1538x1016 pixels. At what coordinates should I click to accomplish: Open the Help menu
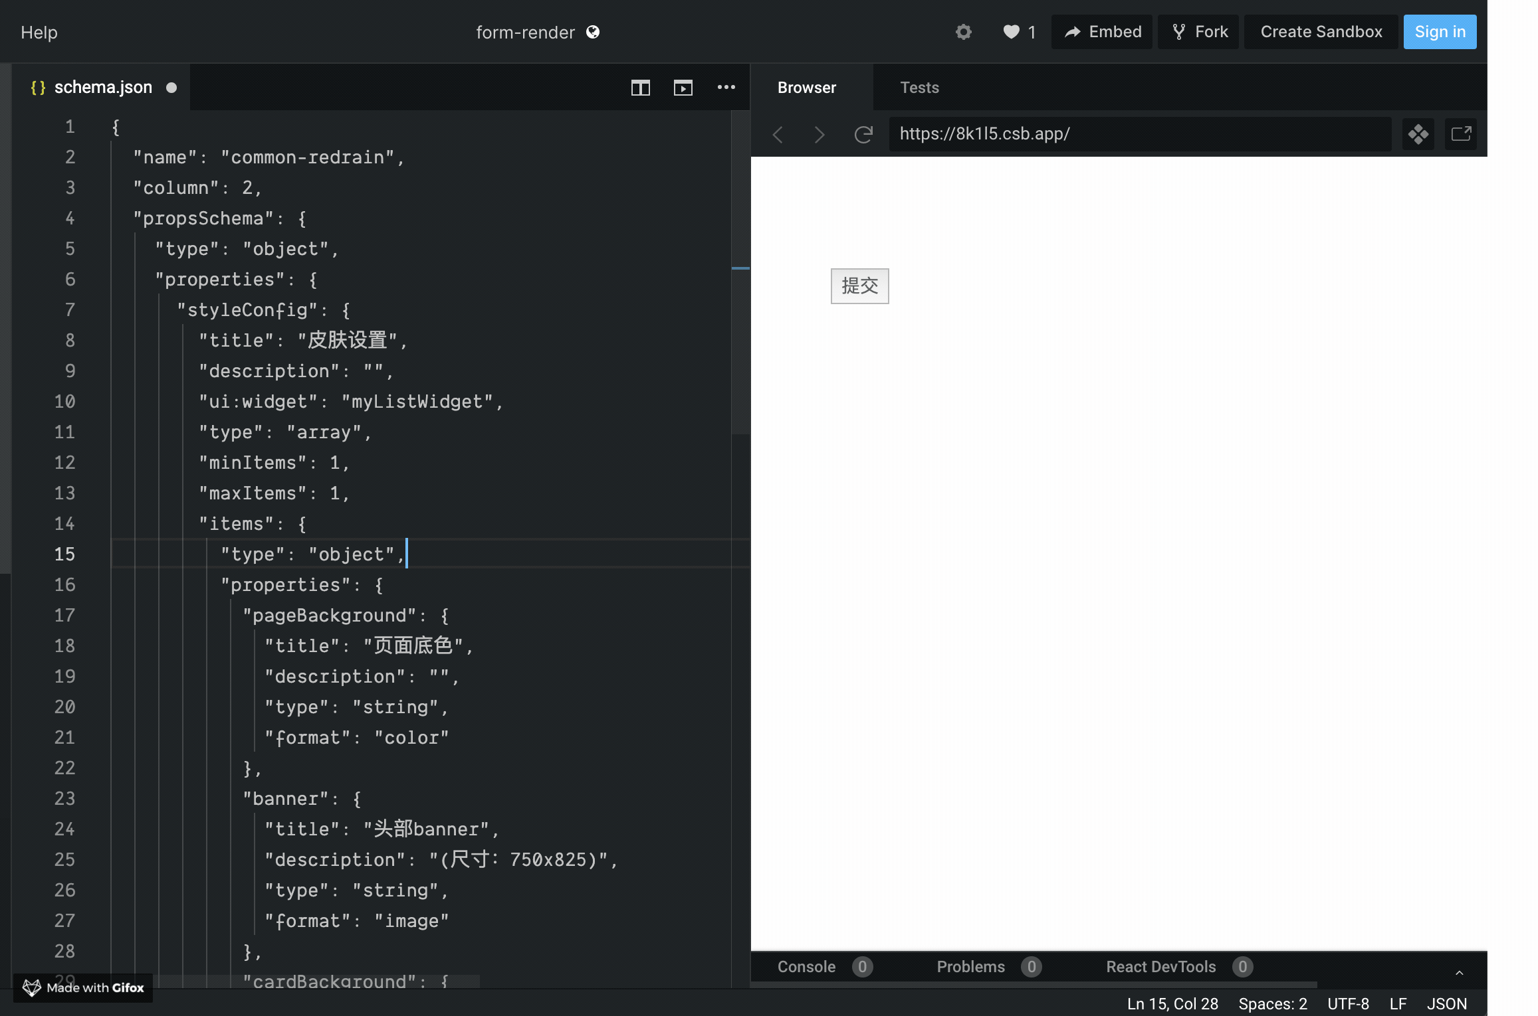pos(39,33)
